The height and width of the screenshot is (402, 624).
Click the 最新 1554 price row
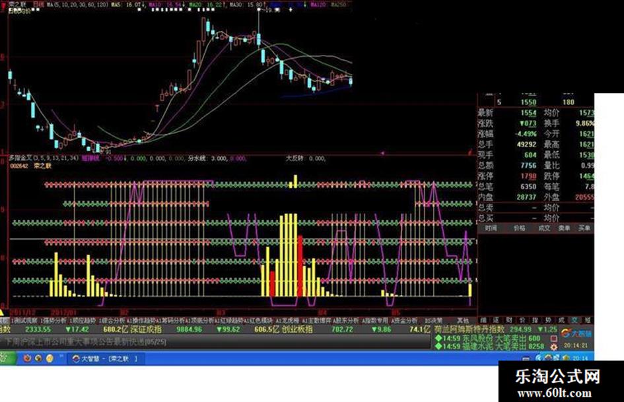(x=508, y=113)
